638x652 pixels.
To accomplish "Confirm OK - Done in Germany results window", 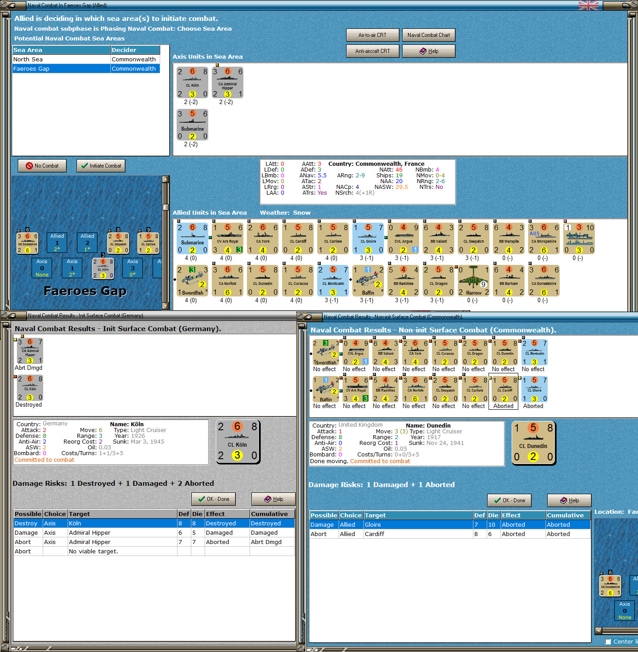I will (214, 499).
